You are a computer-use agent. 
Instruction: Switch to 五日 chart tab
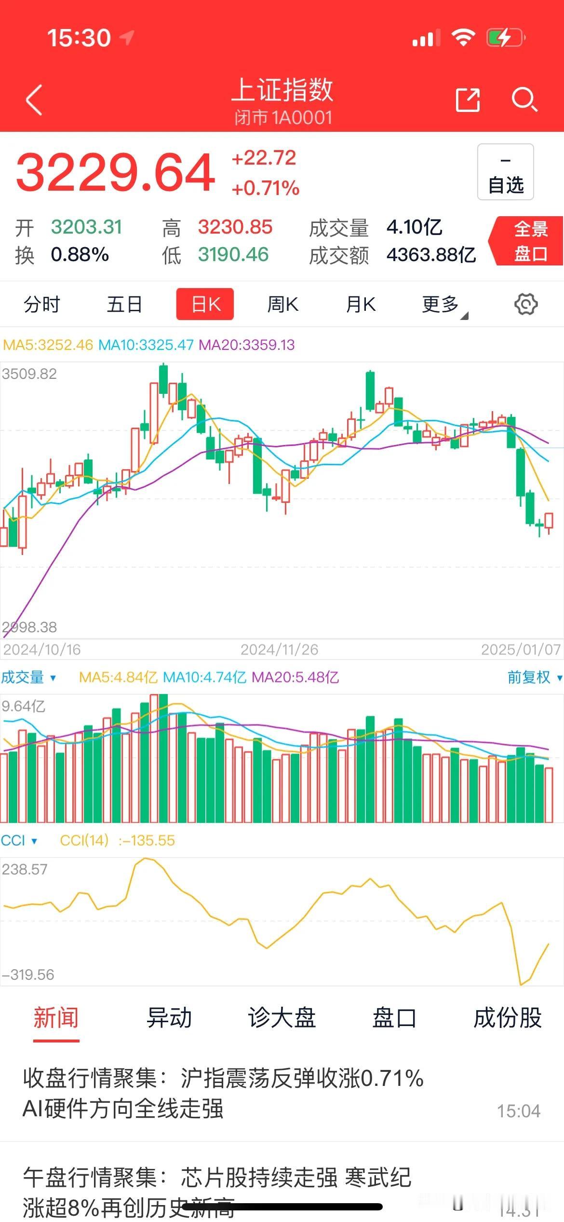(x=124, y=305)
